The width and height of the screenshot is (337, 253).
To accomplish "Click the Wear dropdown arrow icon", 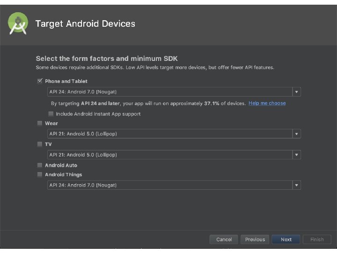I will click(x=297, y=134).
